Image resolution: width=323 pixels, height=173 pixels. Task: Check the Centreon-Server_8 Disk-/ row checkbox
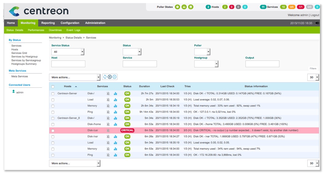[x=53, y=118]
